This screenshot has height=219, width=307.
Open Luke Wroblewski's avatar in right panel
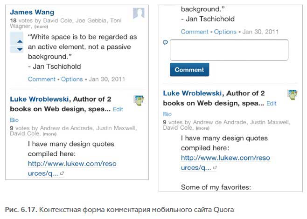click(292, 95)
